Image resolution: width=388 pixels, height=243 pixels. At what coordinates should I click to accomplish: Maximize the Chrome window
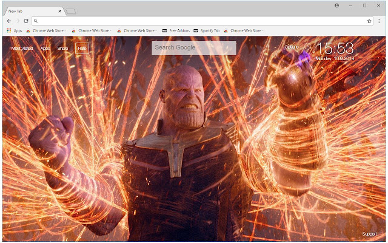click(364, 5)
